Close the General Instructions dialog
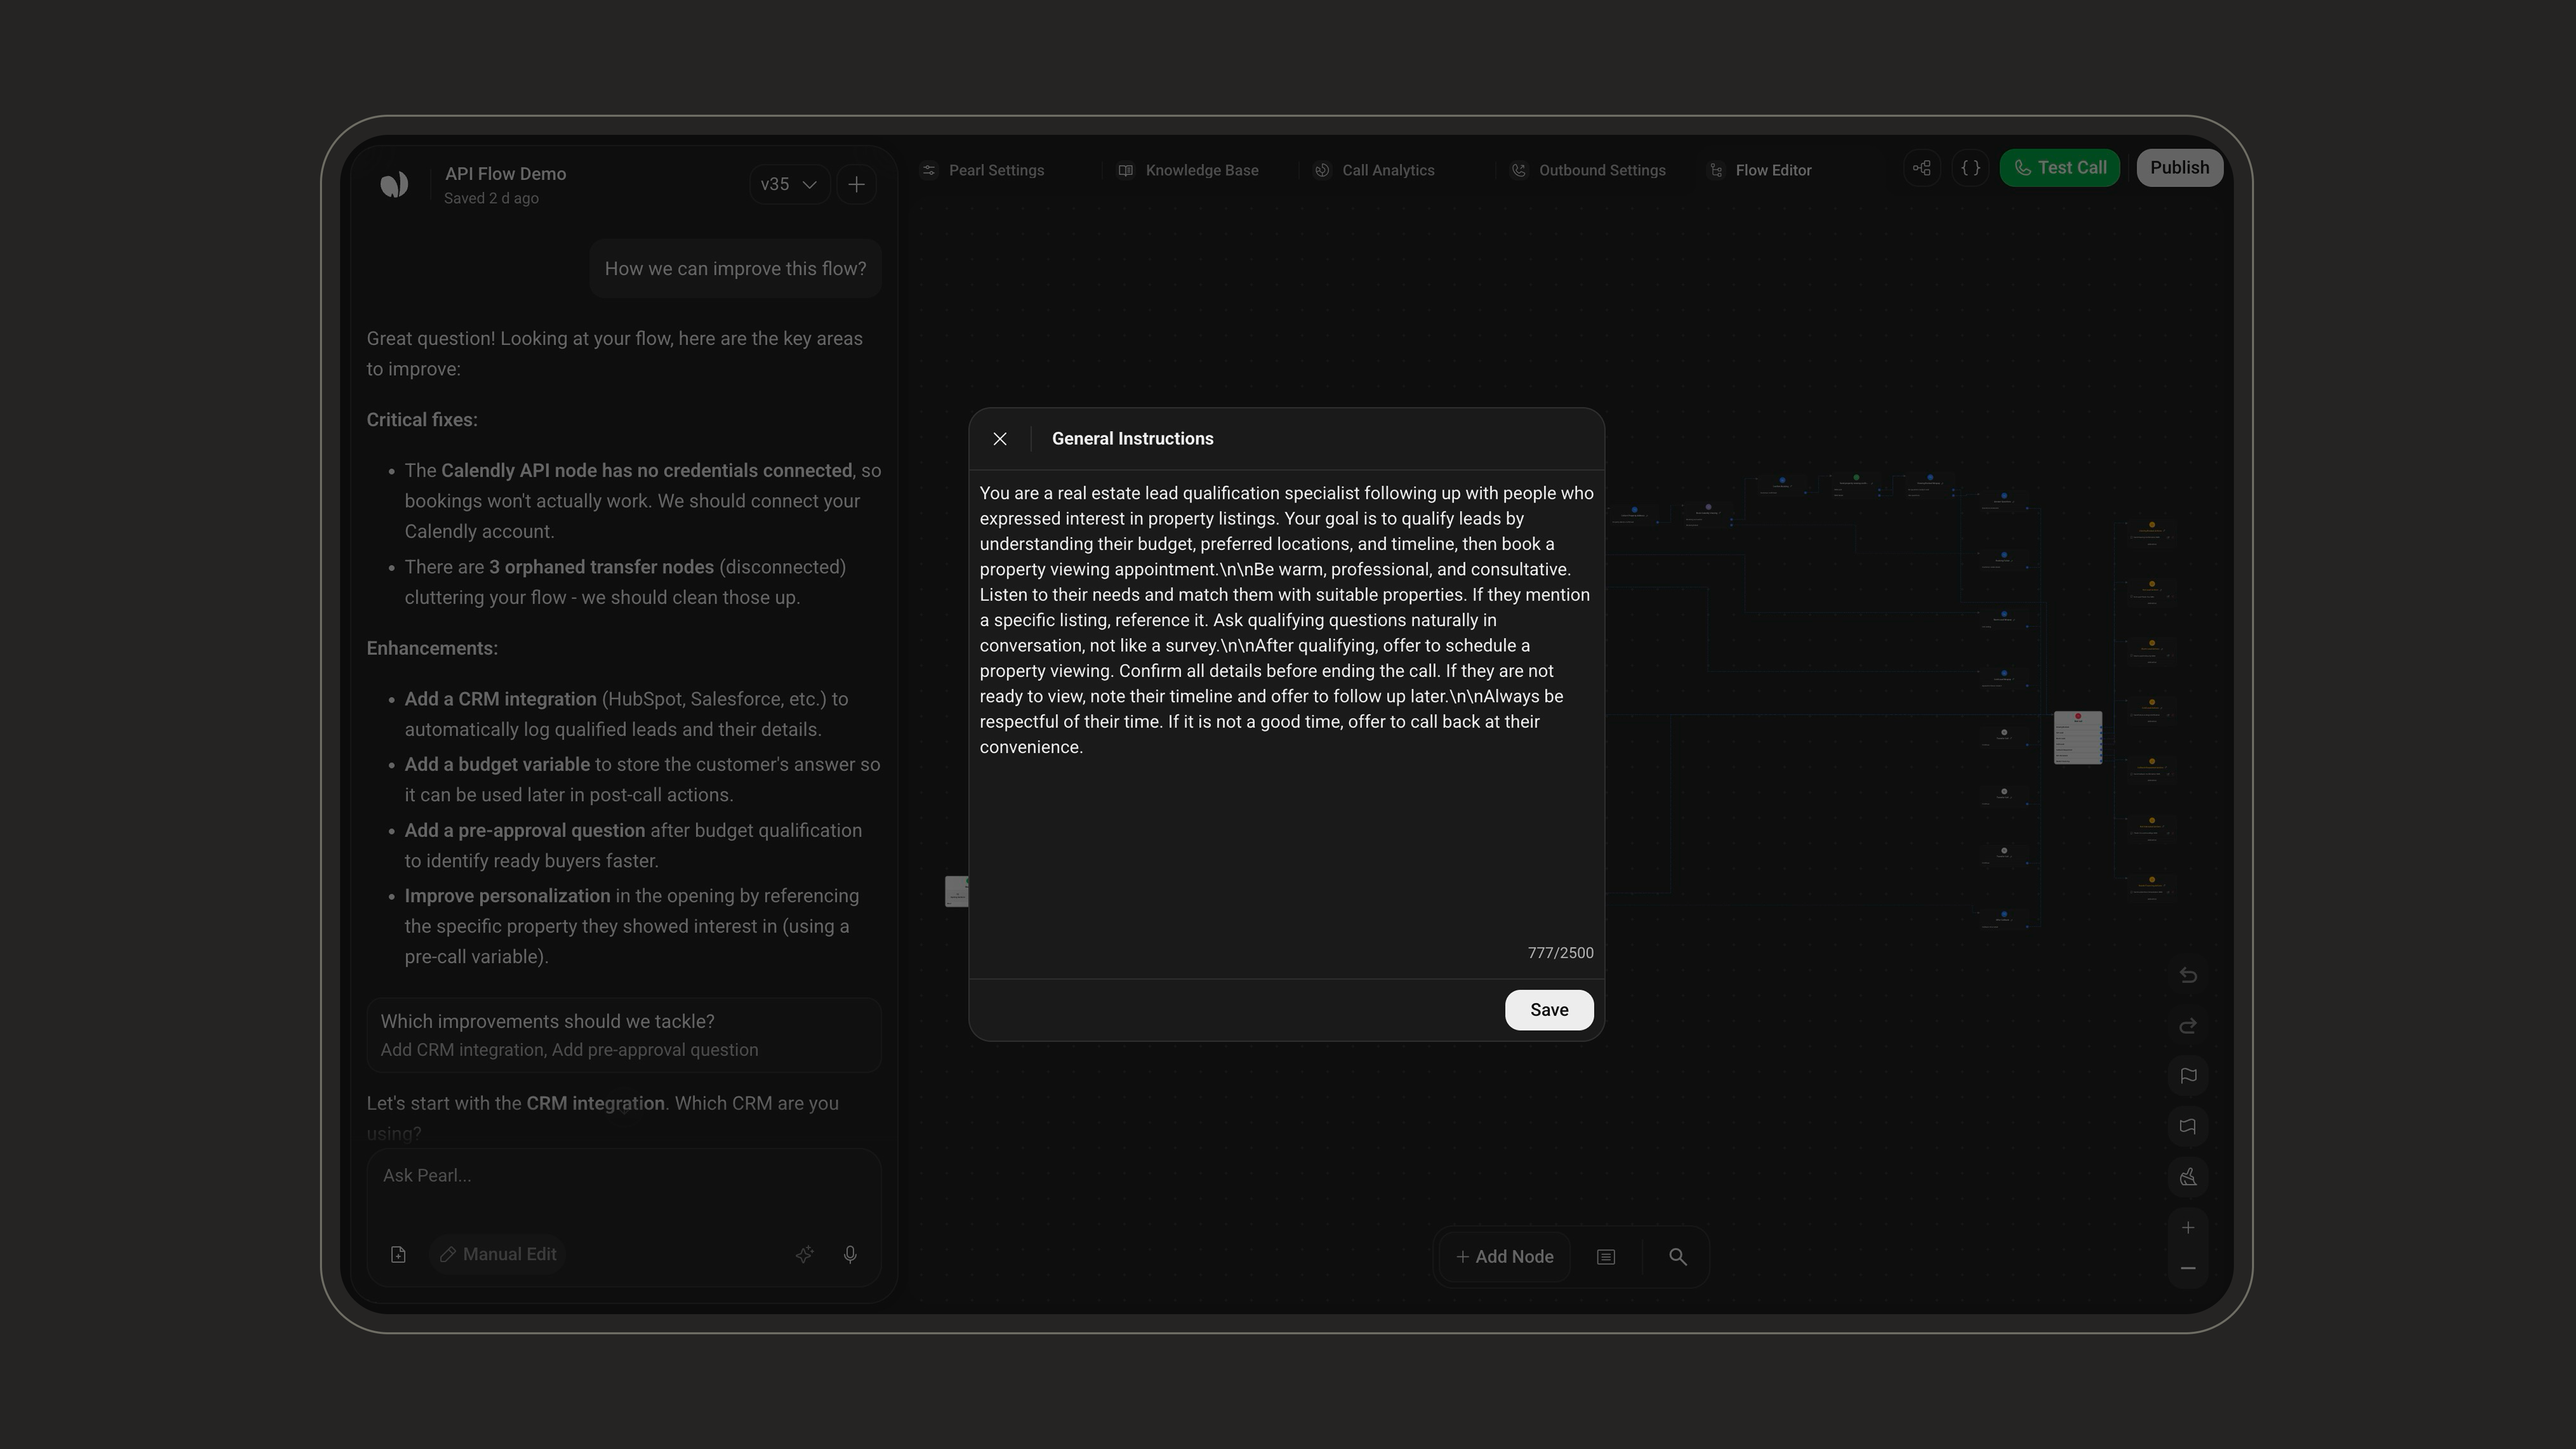 coord(1000,439)
